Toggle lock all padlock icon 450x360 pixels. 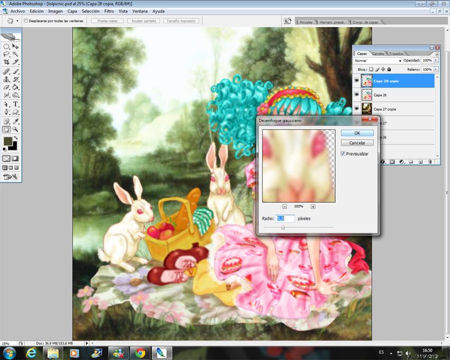[389, 69]
